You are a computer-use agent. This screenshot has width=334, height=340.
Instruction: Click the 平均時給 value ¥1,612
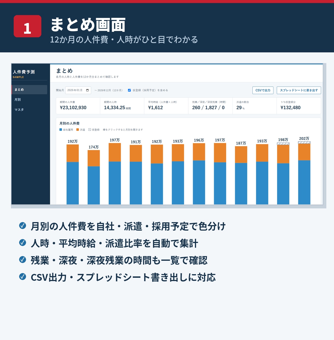(156, 108)
